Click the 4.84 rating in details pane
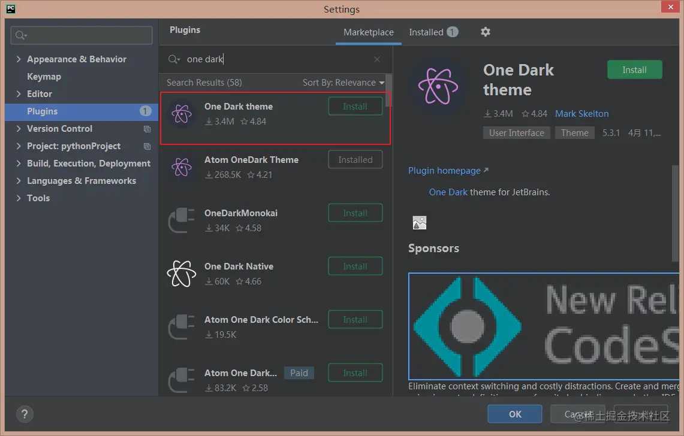684x436 pixels. tap(534, 114)
